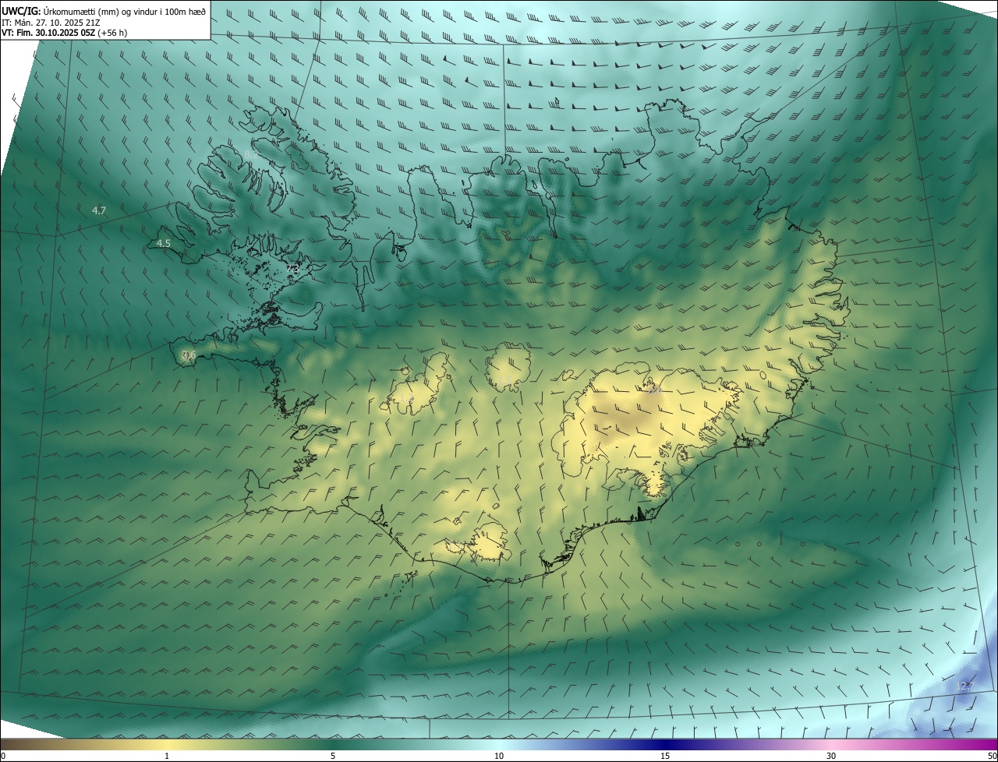
Task: Click the valid time line "VT: Fim. 30.10.2025 05Z (+56 h)"
Action: pyautogui.click(x=65, y=33)
